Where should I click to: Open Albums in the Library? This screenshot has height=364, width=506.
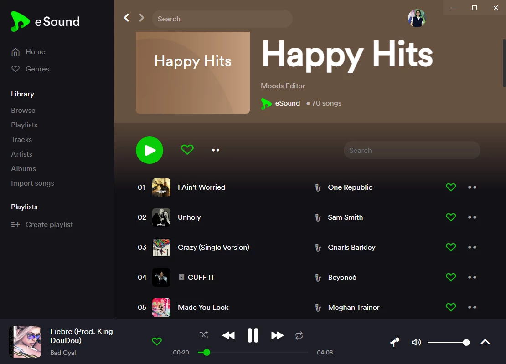(24, 168)
